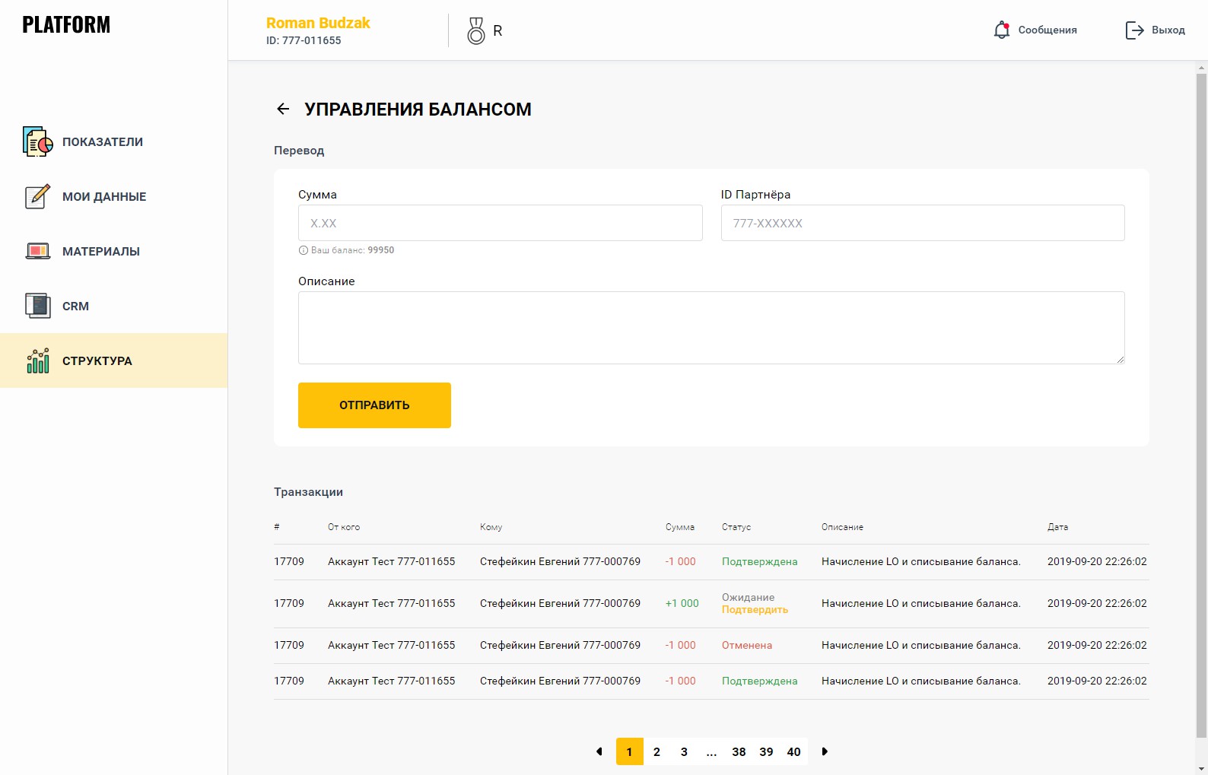Viewport: 1208px width, 775px height.
Task: Click the +1 000 amount cell
Action: coord(682,603)
